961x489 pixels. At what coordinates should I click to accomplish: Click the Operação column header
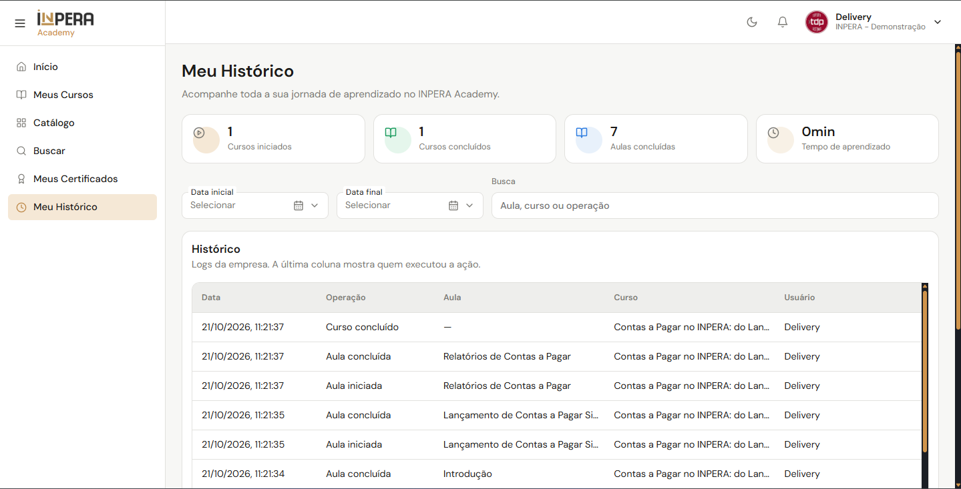click(346, 298)
